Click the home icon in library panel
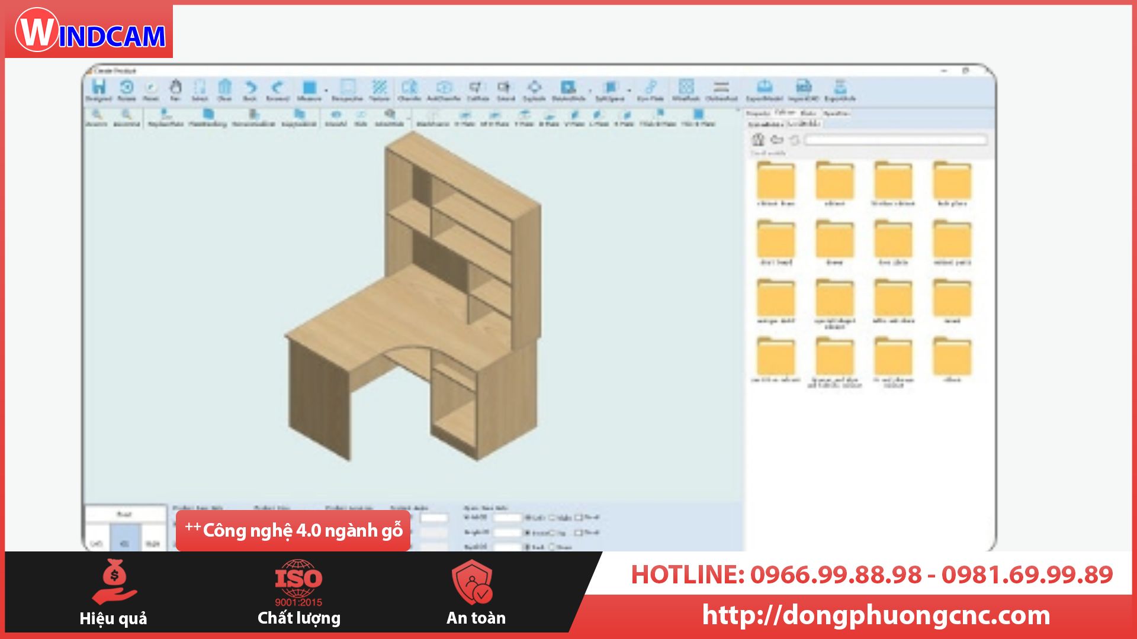Screen dimensions: 1137x639 coord(758,140)
